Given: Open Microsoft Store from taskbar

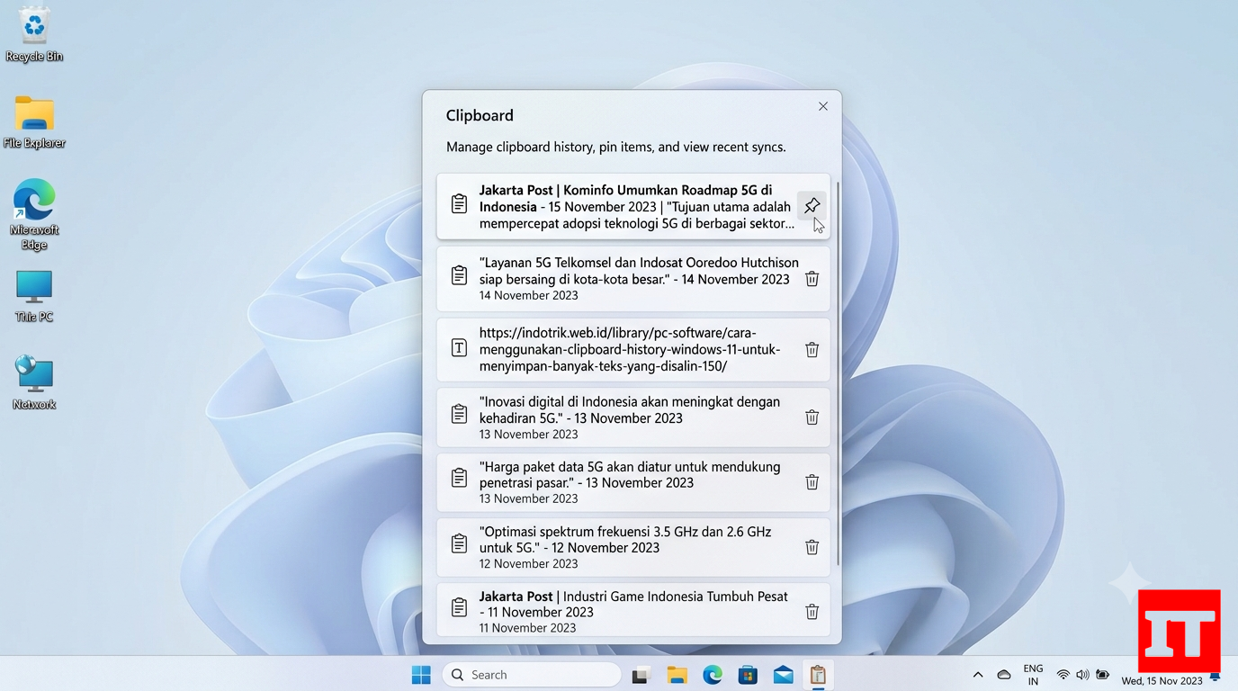Looking at the screenshot, I should (x=748, y=675).
